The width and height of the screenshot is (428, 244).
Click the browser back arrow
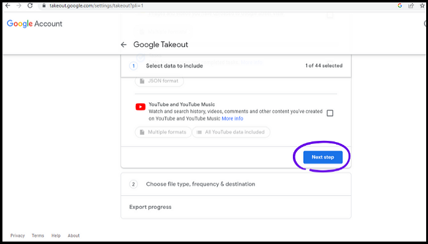7,5
